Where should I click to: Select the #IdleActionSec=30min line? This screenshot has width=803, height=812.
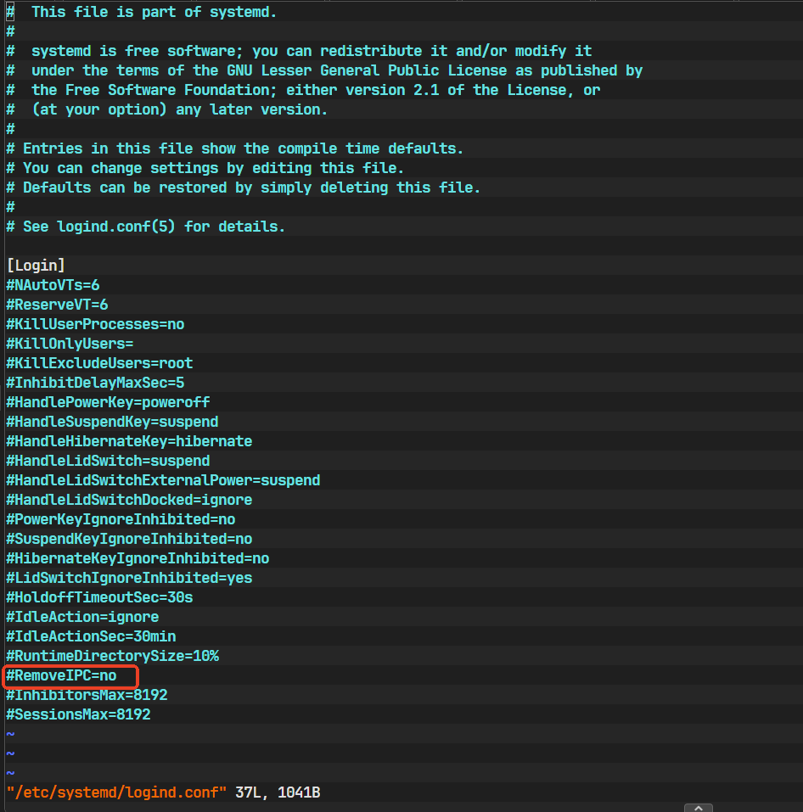91,636
